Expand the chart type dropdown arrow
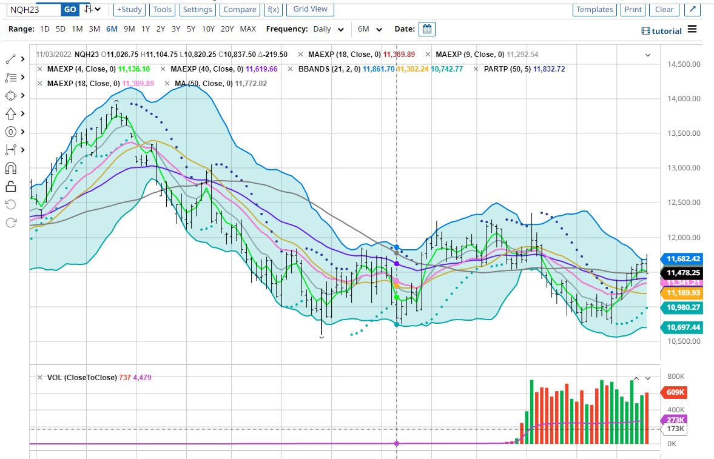The width and height of the screenshot is (714, 459). click(x=98, y=9)
